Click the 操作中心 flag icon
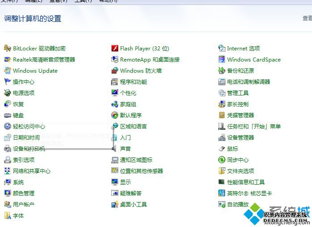This screenshot has width=312, height=227. point(7,82)
